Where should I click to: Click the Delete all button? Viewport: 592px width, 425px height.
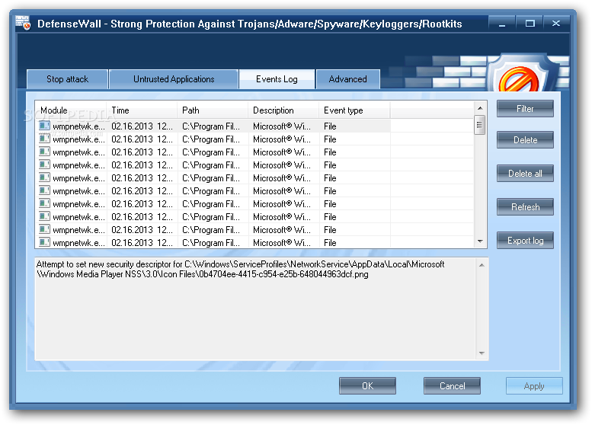pyautogui.click(x=525, y=174)
